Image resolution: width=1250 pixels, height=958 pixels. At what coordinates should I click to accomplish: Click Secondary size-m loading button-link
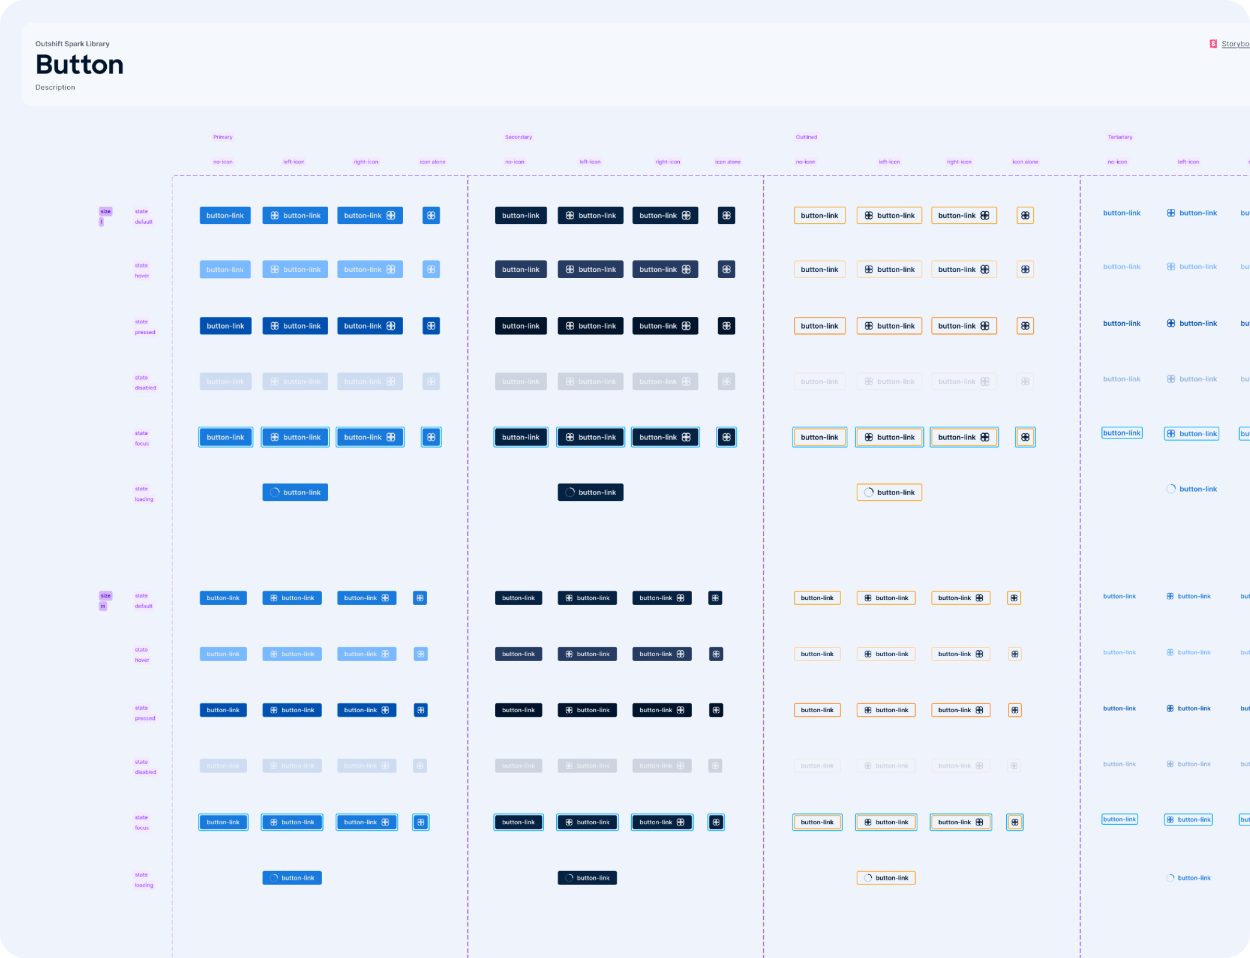click(x=587, y=878)
